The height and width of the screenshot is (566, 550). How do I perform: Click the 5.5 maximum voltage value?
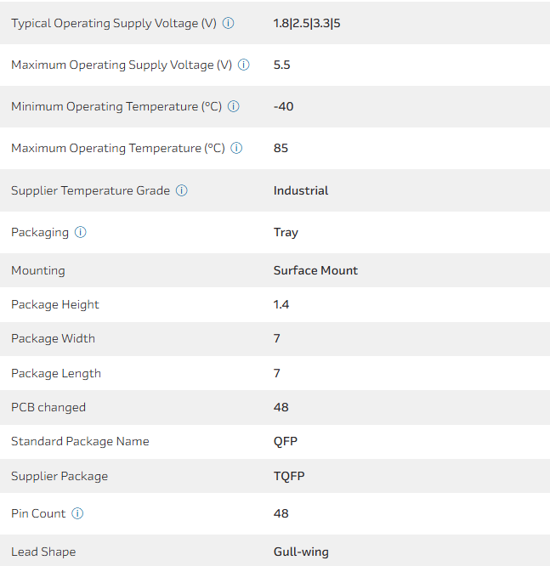[282, 65]
